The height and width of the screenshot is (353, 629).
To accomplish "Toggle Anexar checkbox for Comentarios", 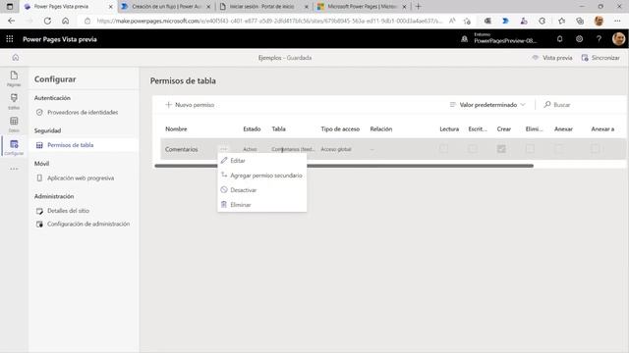I will tap(559, 148).
